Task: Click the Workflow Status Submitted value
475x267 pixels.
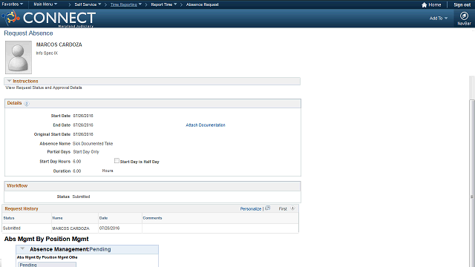Action: 81,197
